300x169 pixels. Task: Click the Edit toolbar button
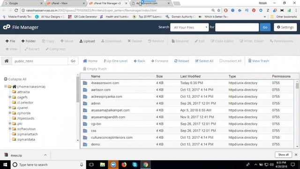coord(200,41)
